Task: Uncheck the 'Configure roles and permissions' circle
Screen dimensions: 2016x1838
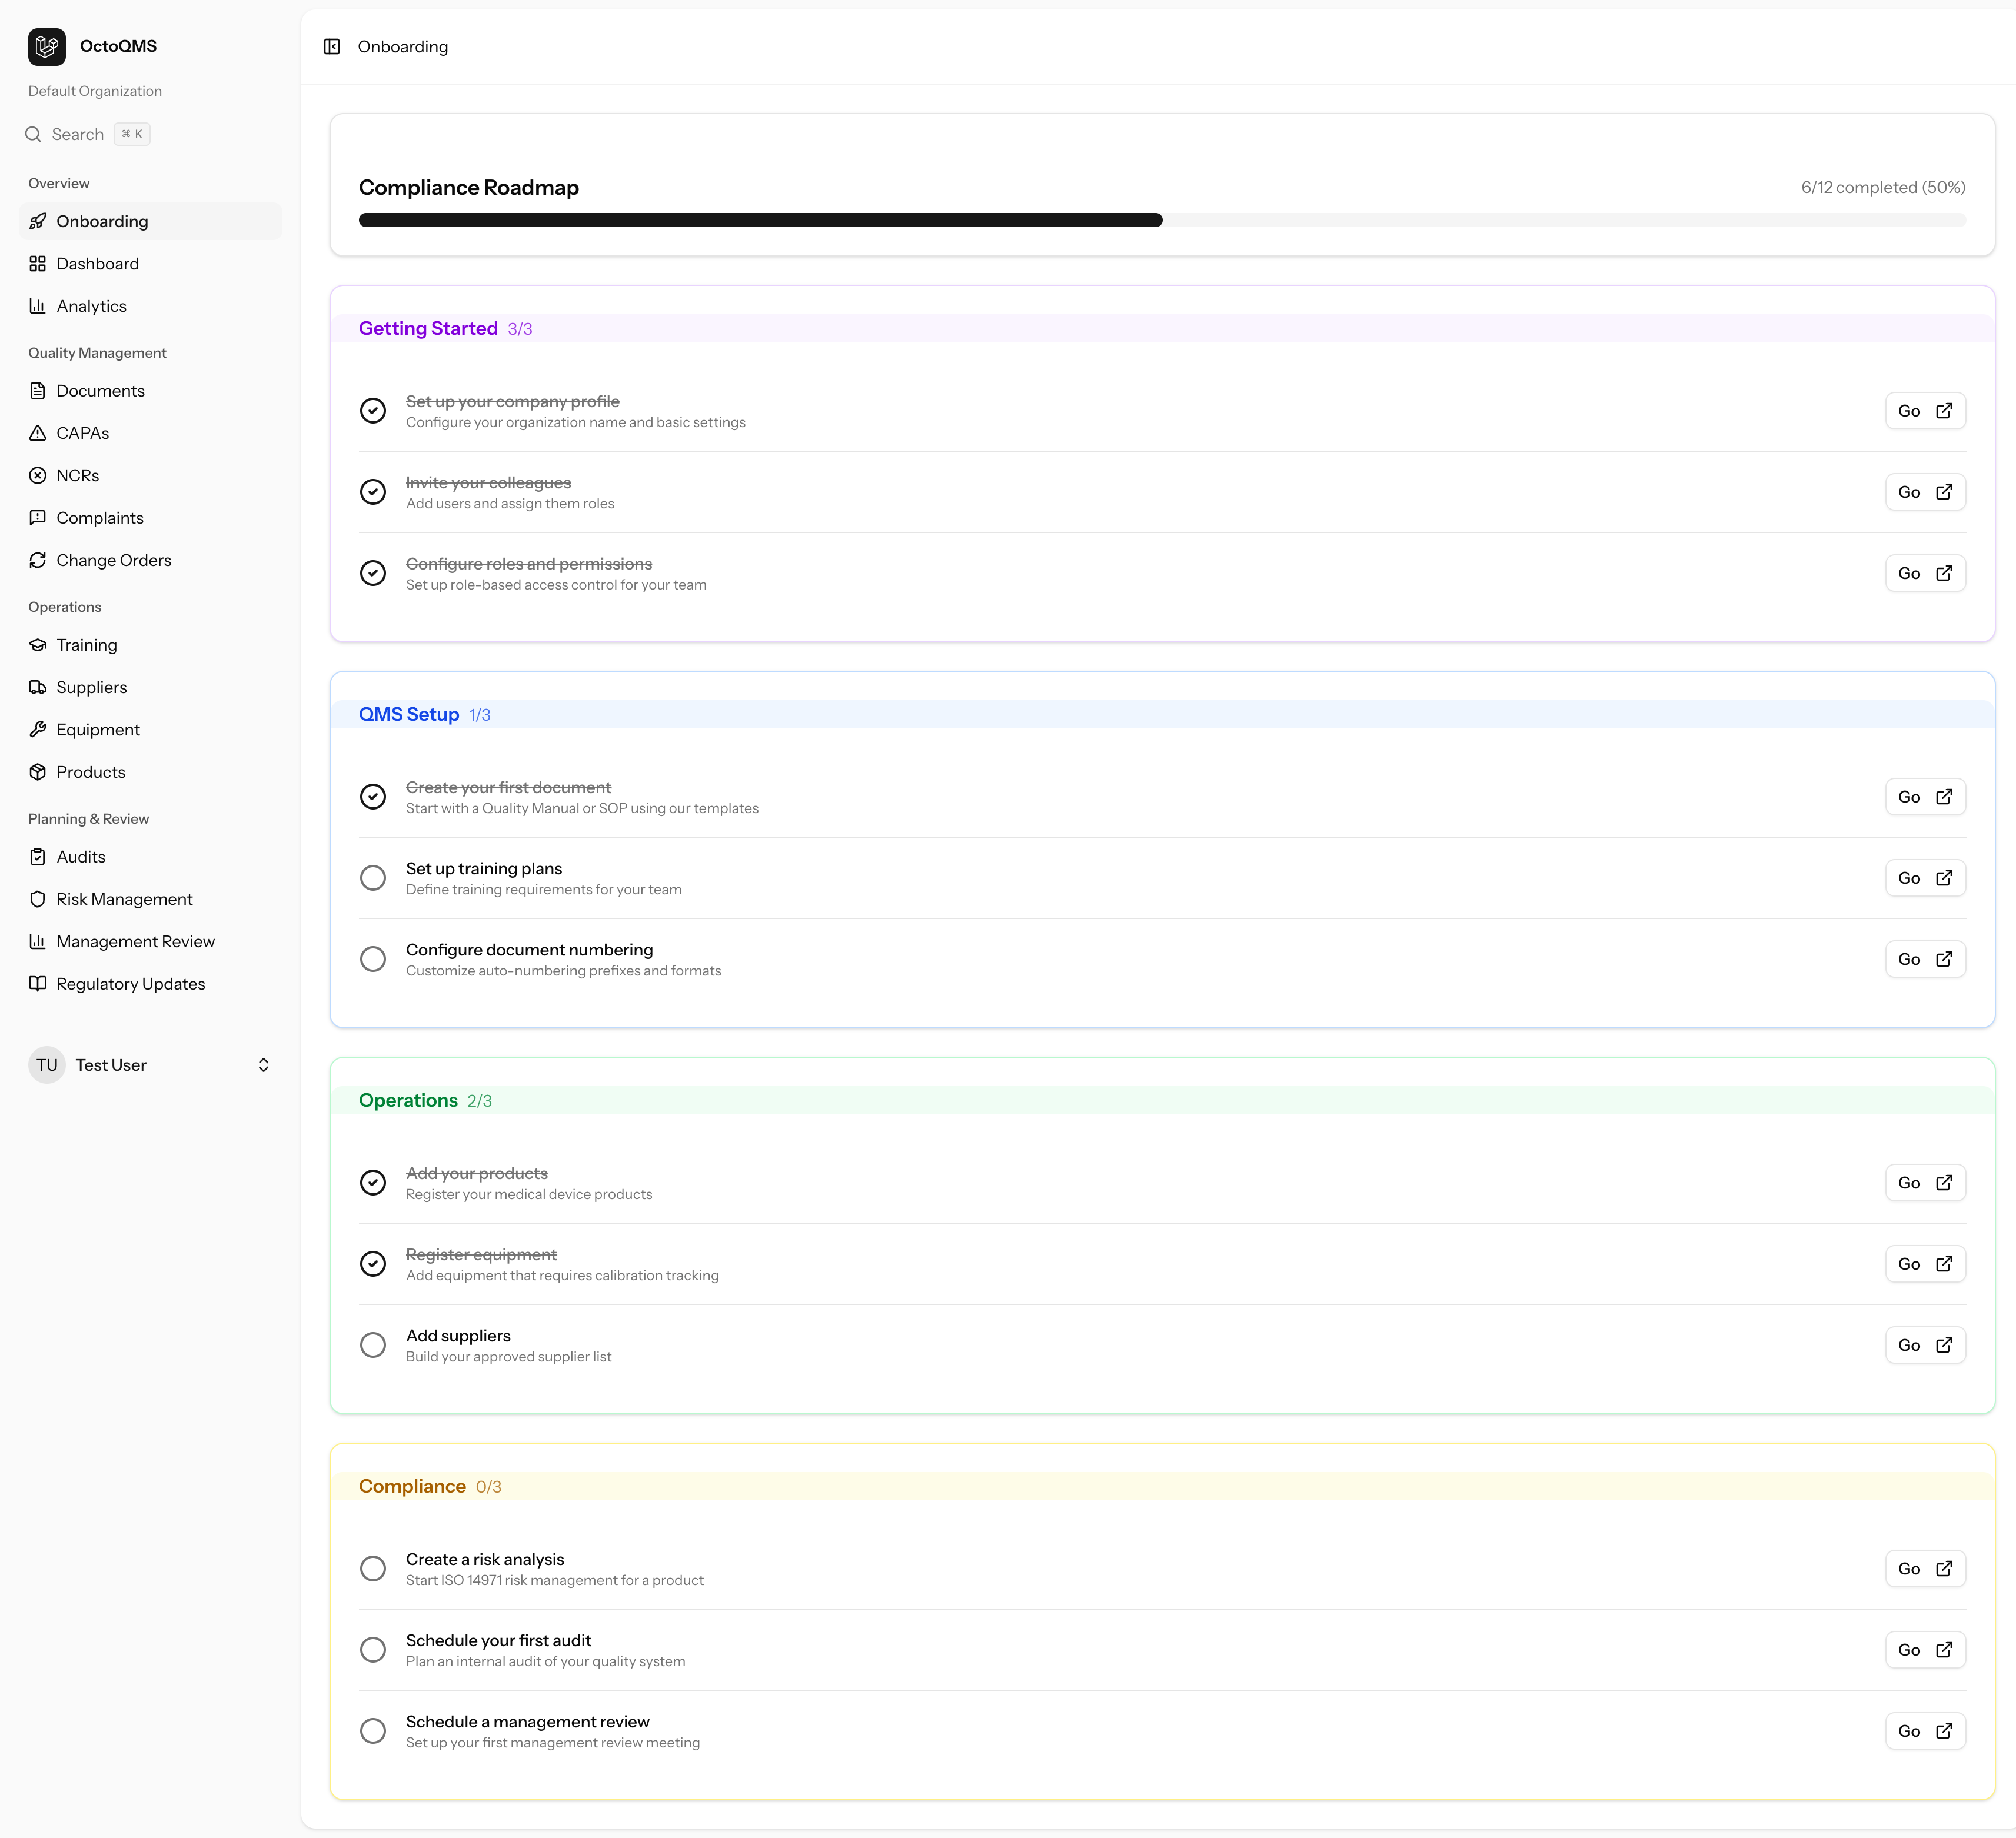Action: [x=373, y=573]
